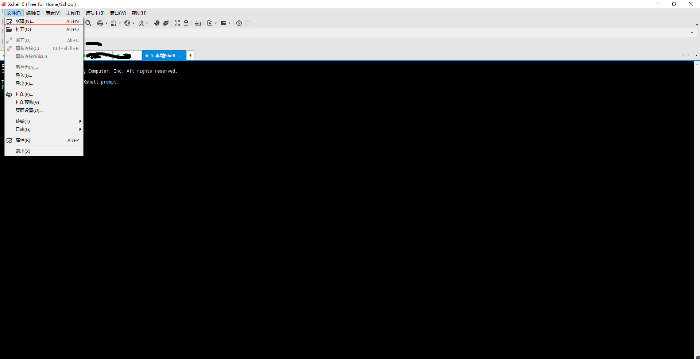Open the 帮助(H) menu
The image size is (700, 359).
click(x=139, y=13)
